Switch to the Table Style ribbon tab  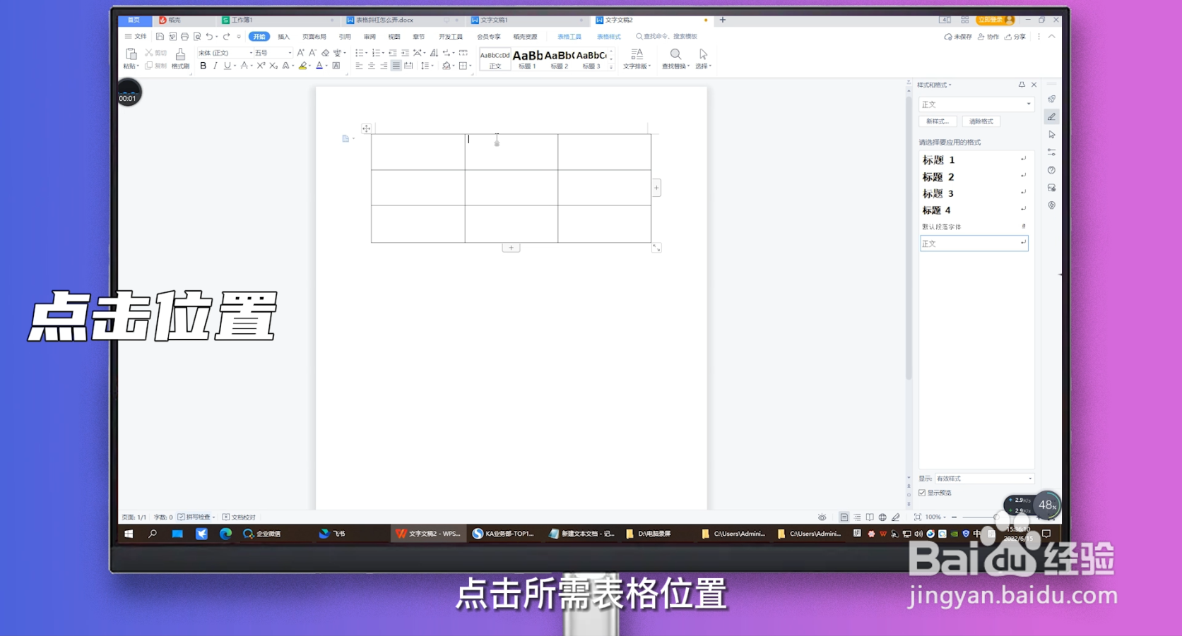coord(609,37)
